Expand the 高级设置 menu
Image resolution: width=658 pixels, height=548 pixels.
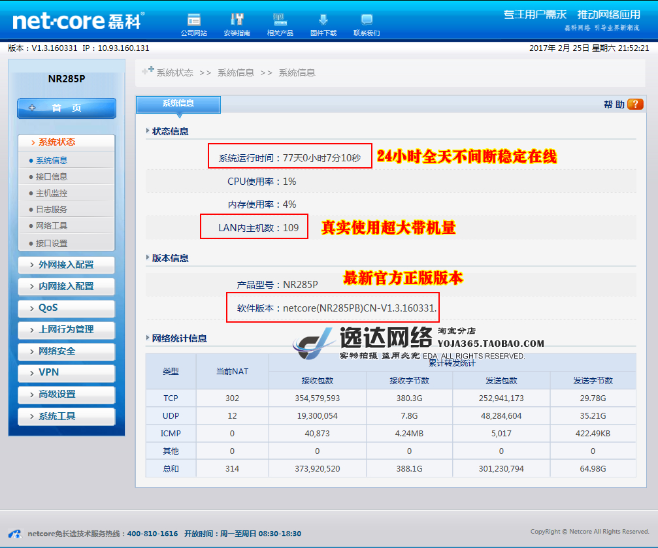coord(66,395)
